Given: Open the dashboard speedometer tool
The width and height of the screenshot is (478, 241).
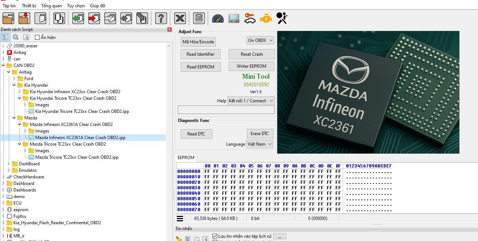Looking at the screenshot, I should [x=218, y=18].
